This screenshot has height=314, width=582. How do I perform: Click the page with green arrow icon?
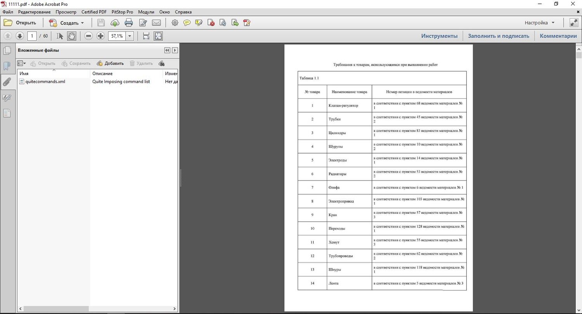click(235, 23)
